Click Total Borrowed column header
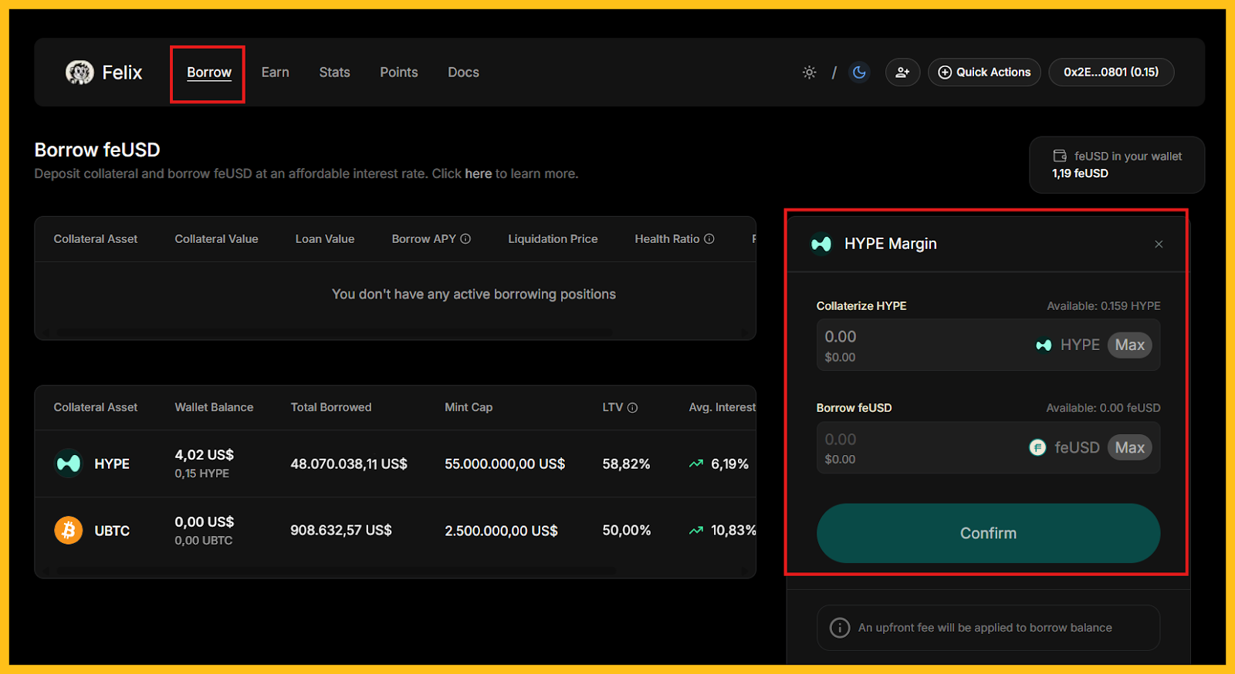Screen dimensions: 1235x674 331,407
